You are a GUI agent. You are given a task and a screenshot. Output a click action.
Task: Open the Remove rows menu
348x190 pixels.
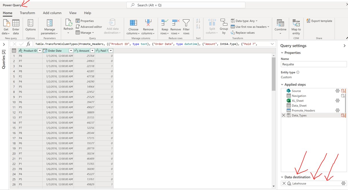click(x=176, y=27)
